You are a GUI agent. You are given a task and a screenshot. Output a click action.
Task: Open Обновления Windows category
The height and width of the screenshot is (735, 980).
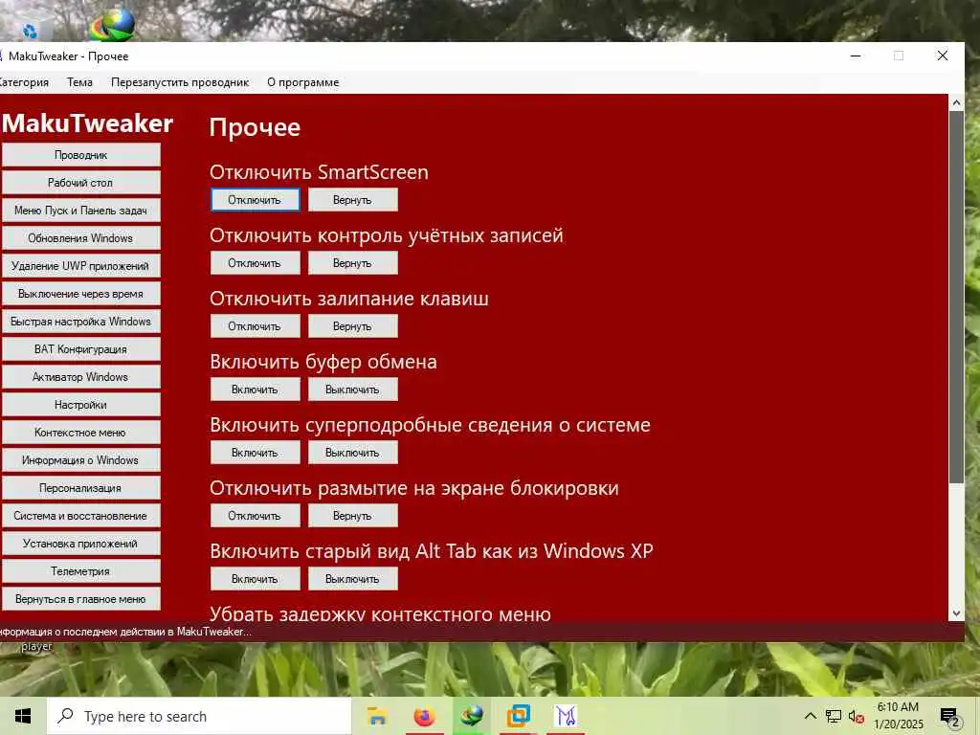tap(81, 238)
